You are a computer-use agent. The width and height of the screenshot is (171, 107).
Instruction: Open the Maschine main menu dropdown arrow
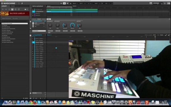coord(19,3)
